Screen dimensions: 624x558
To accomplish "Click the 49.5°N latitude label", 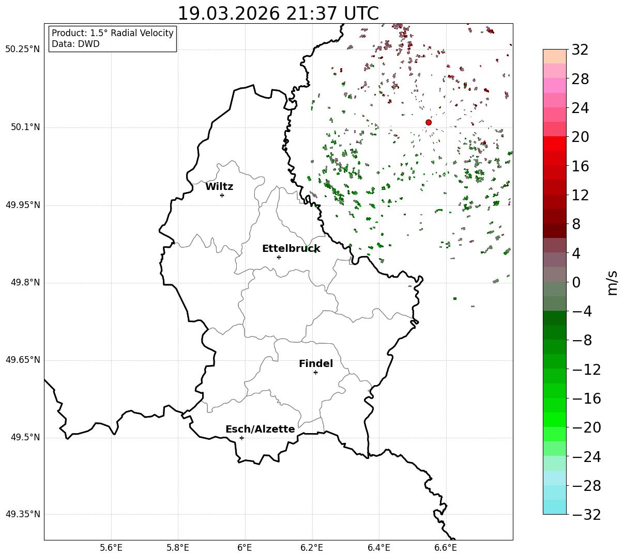I will 25,437.
